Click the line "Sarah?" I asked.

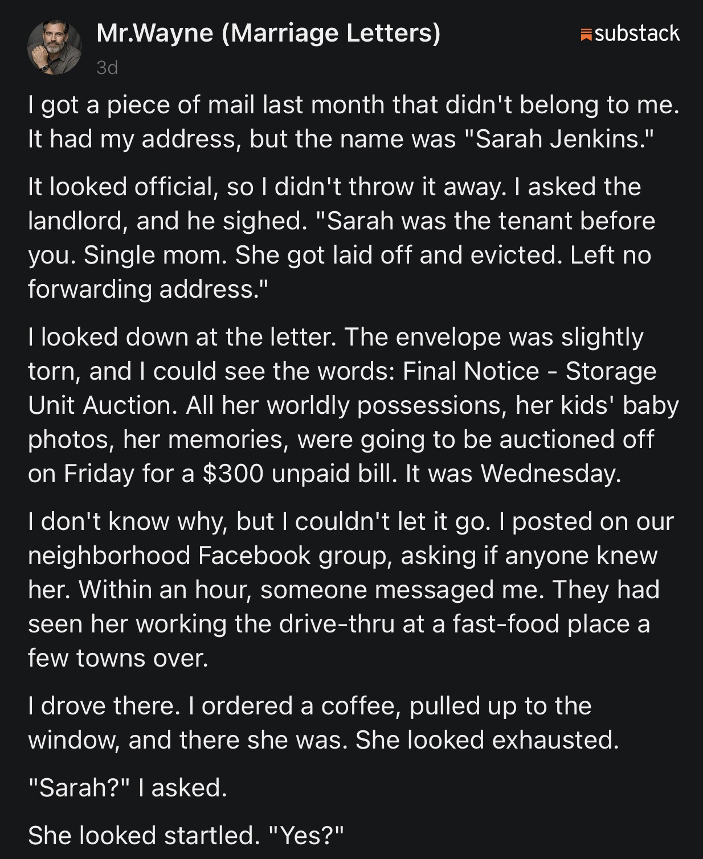(x=127, y=788)
